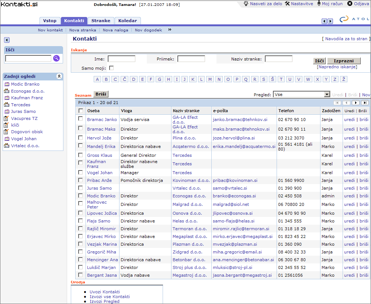Collapse the Zadnji ogledi panel

(59, 76)
